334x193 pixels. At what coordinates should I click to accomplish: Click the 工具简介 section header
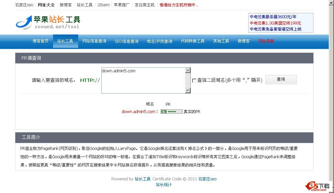(x=164, y=137)
